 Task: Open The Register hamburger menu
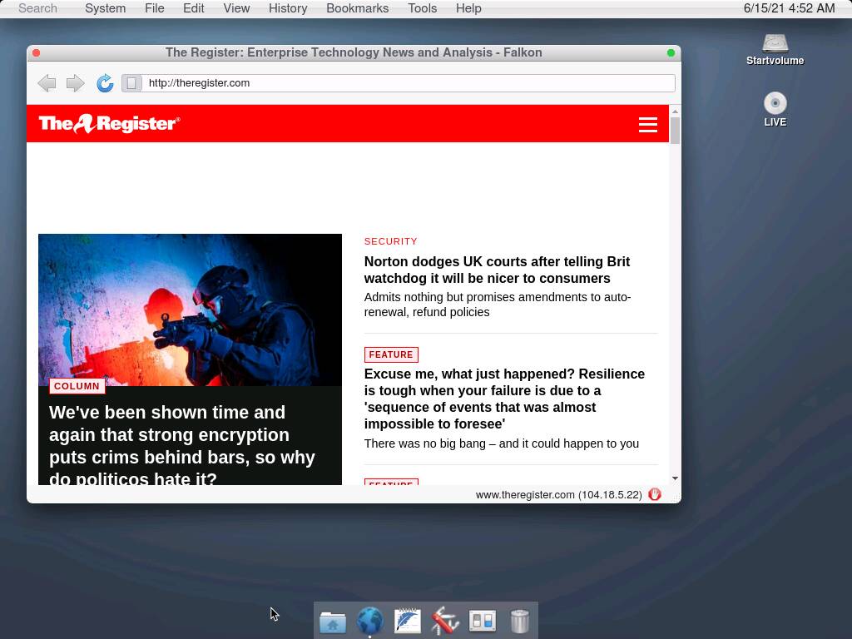647,125
